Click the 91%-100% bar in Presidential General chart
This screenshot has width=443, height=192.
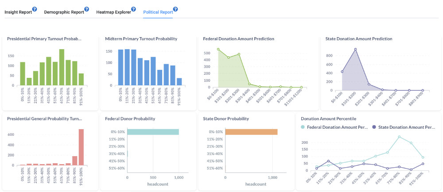tap(81, 147)
